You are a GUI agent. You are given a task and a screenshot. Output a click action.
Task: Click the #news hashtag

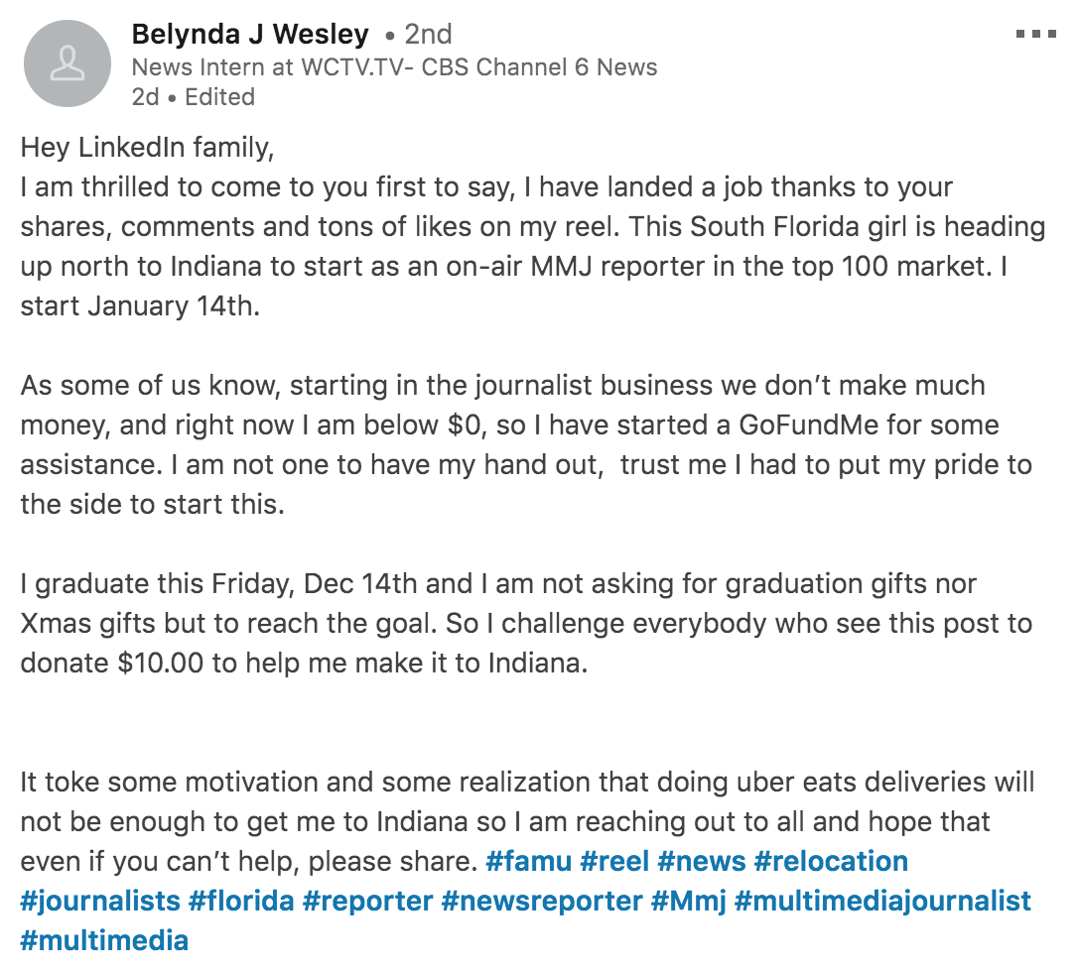tap(701, 861)
